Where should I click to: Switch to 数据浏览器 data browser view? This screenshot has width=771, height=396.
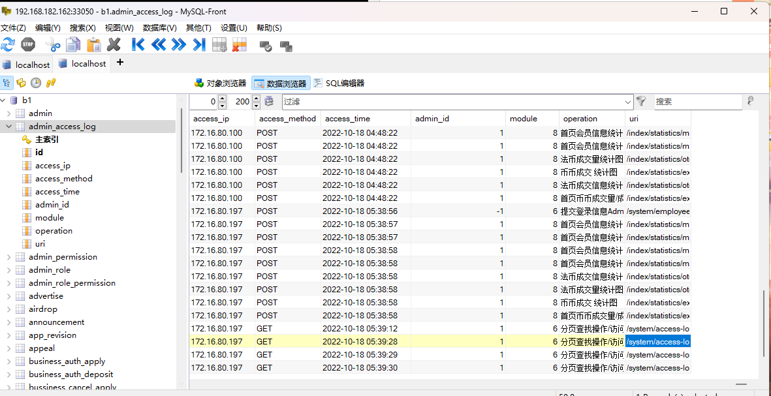(x=281, y=84)
